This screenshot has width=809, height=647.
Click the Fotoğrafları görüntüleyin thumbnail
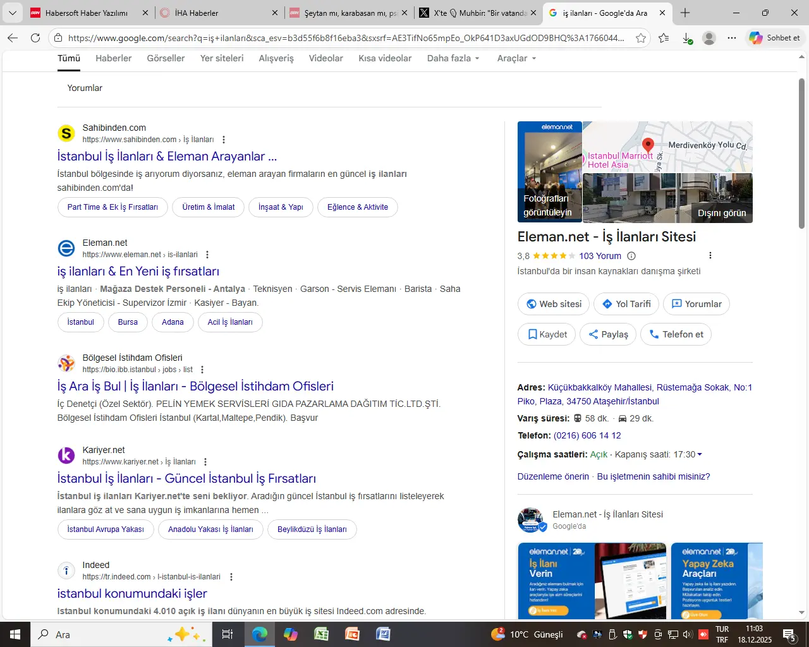point(549,172)
